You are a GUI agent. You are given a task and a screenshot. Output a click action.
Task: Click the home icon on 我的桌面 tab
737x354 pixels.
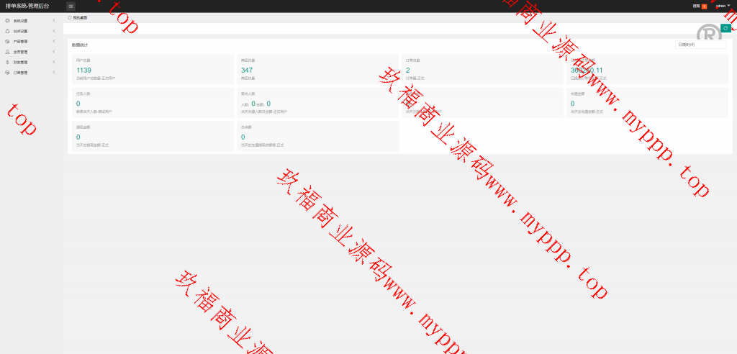pyautogui.click(x=69, y=17)
